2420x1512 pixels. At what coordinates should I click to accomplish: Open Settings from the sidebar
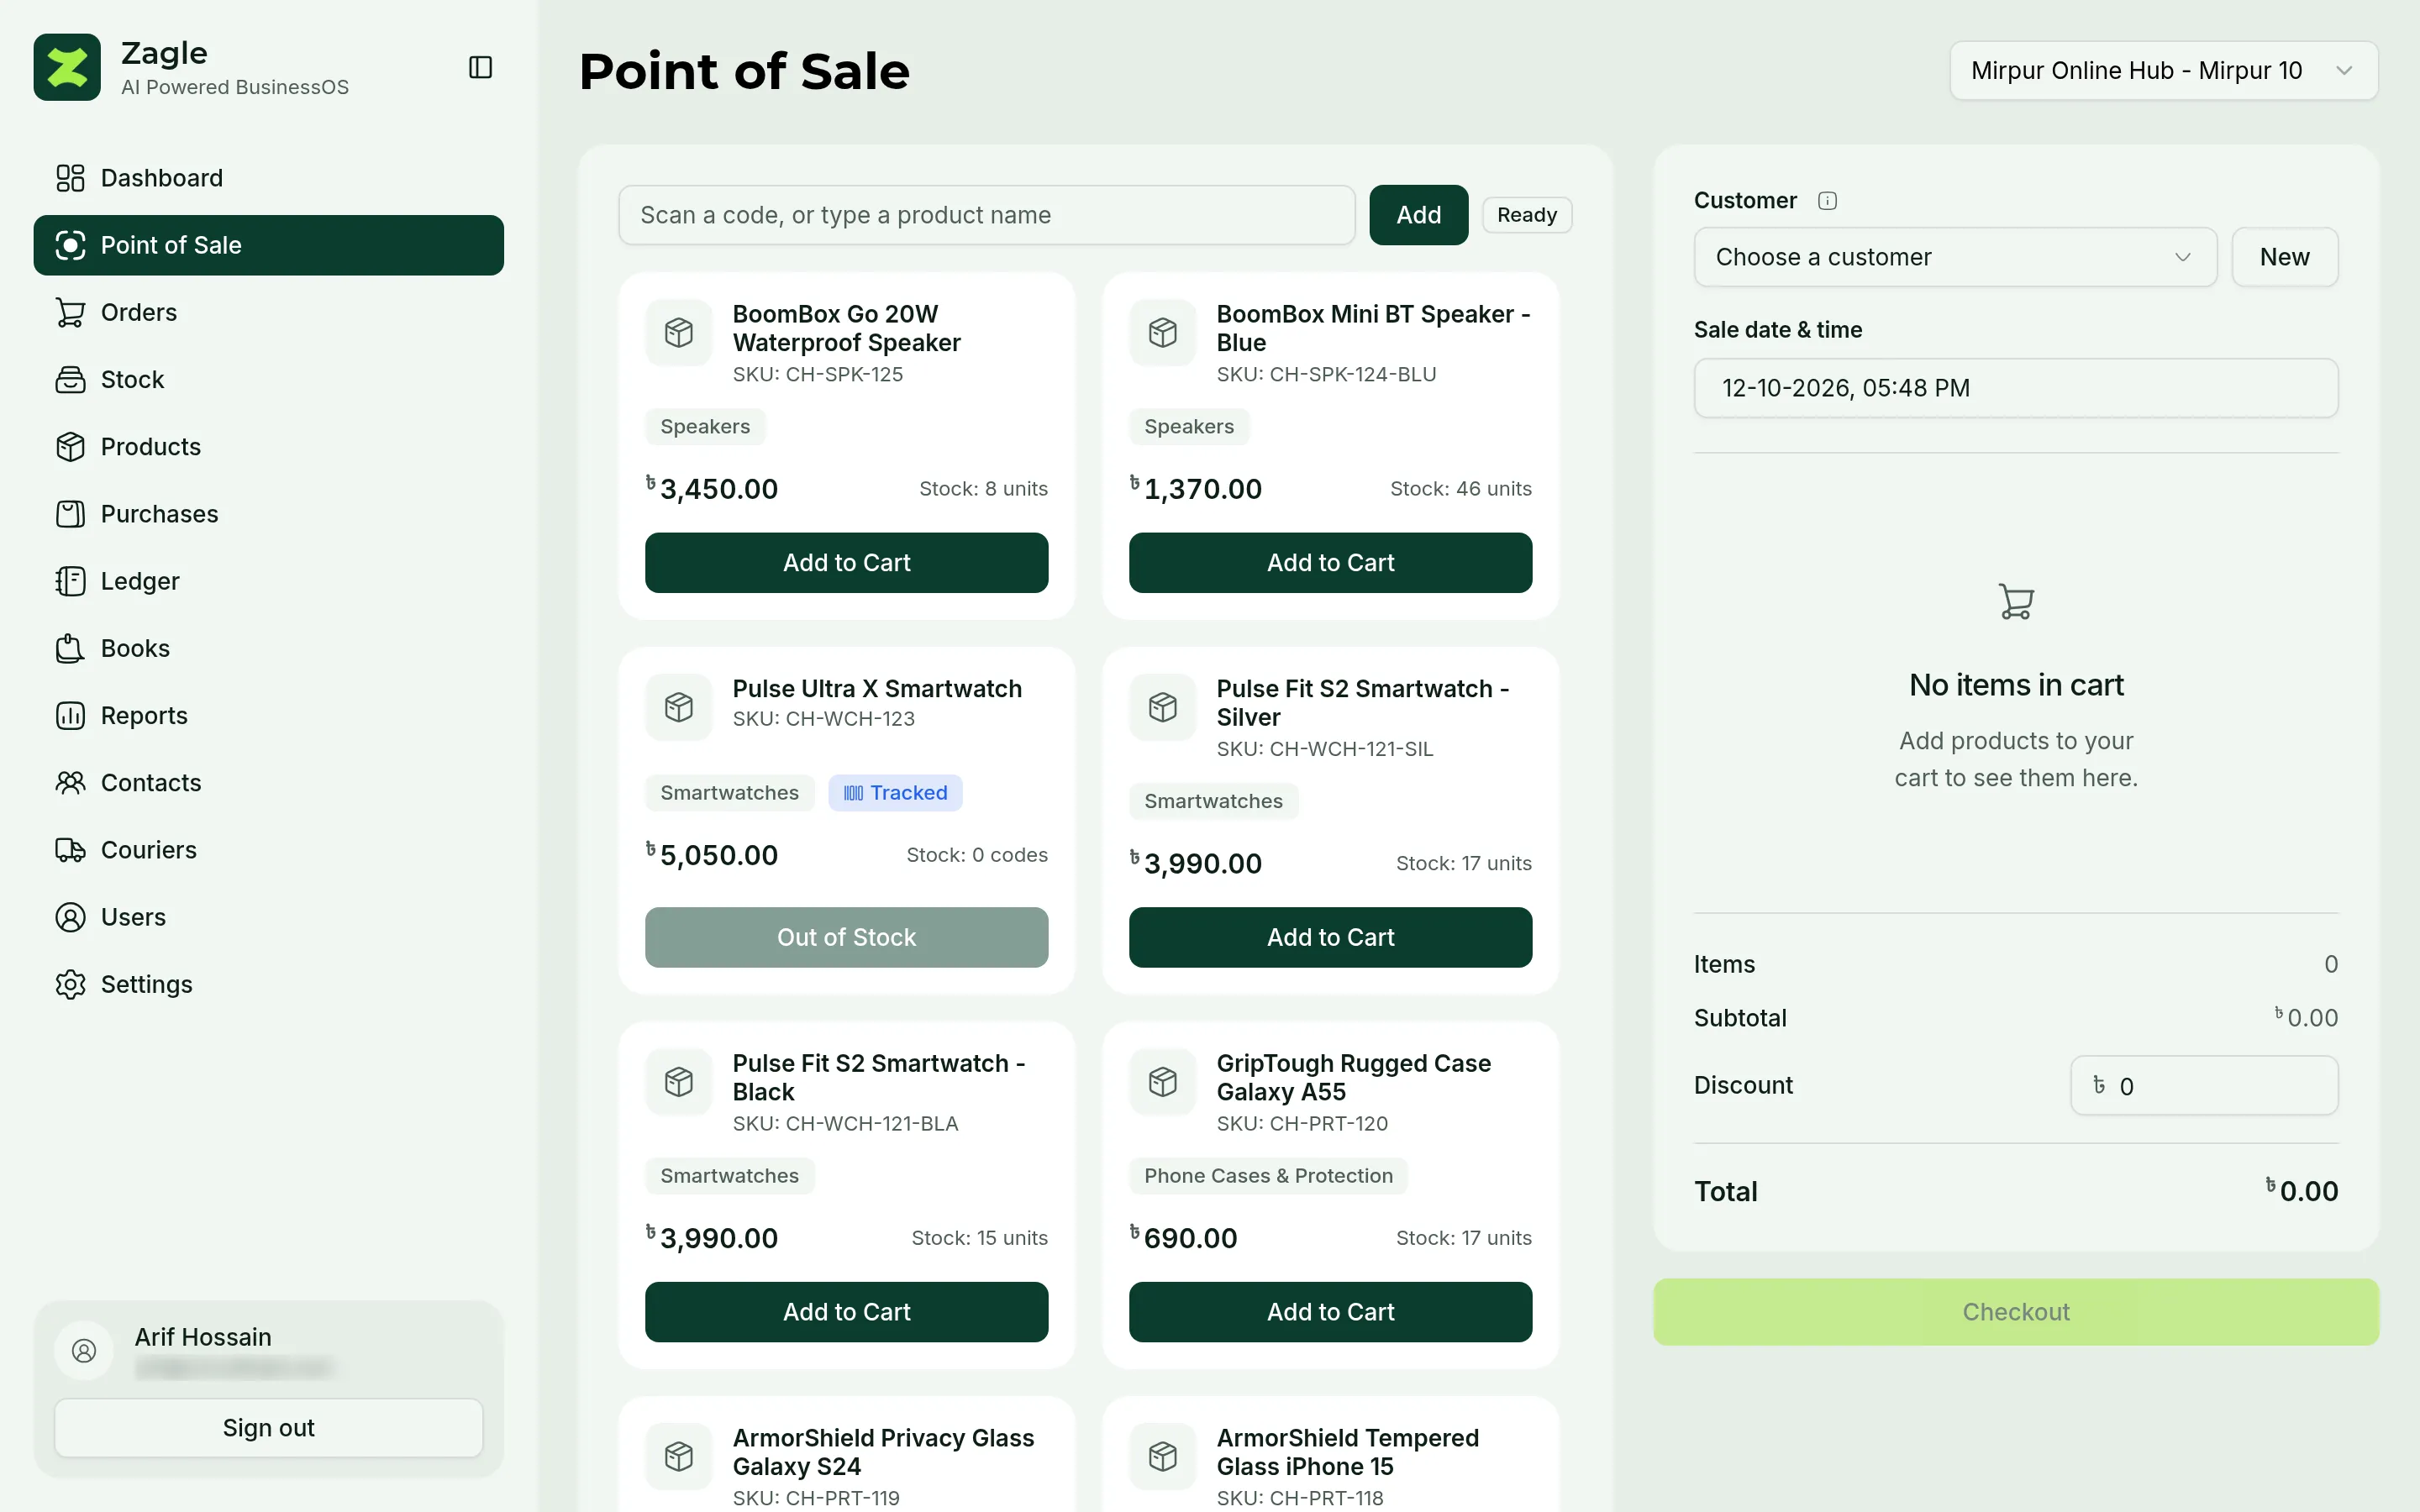268,984
